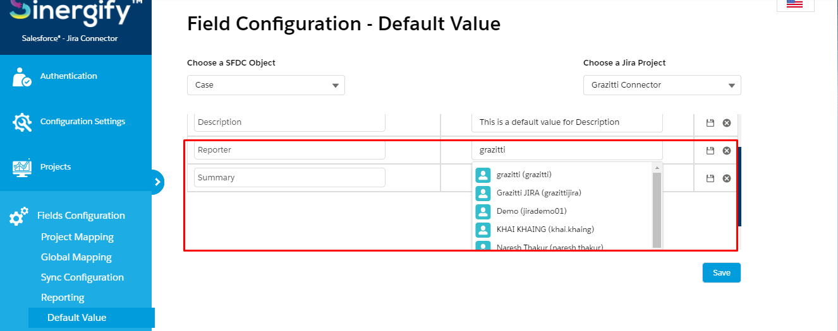
Task: Open Reporting submenu
Action: tap(63, 298)
